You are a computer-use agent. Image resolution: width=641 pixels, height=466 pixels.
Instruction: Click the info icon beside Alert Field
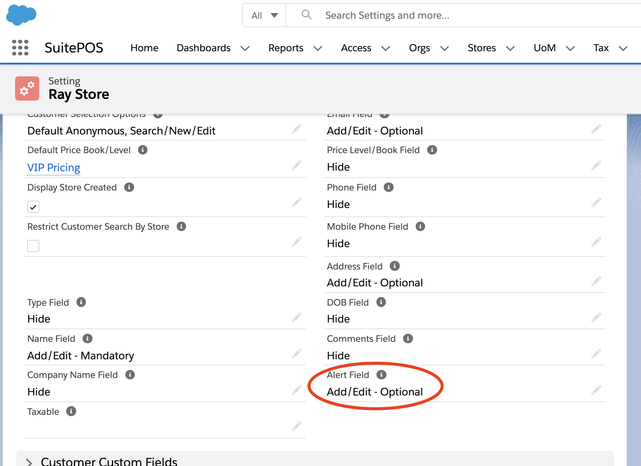pos(381,375)
